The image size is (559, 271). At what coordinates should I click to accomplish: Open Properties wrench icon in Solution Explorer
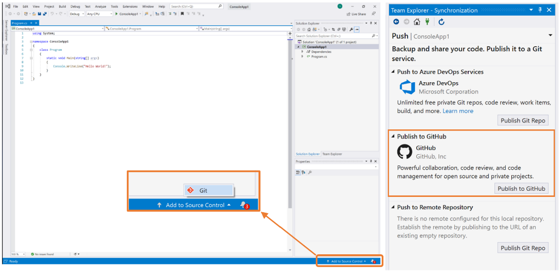point(351,29)
